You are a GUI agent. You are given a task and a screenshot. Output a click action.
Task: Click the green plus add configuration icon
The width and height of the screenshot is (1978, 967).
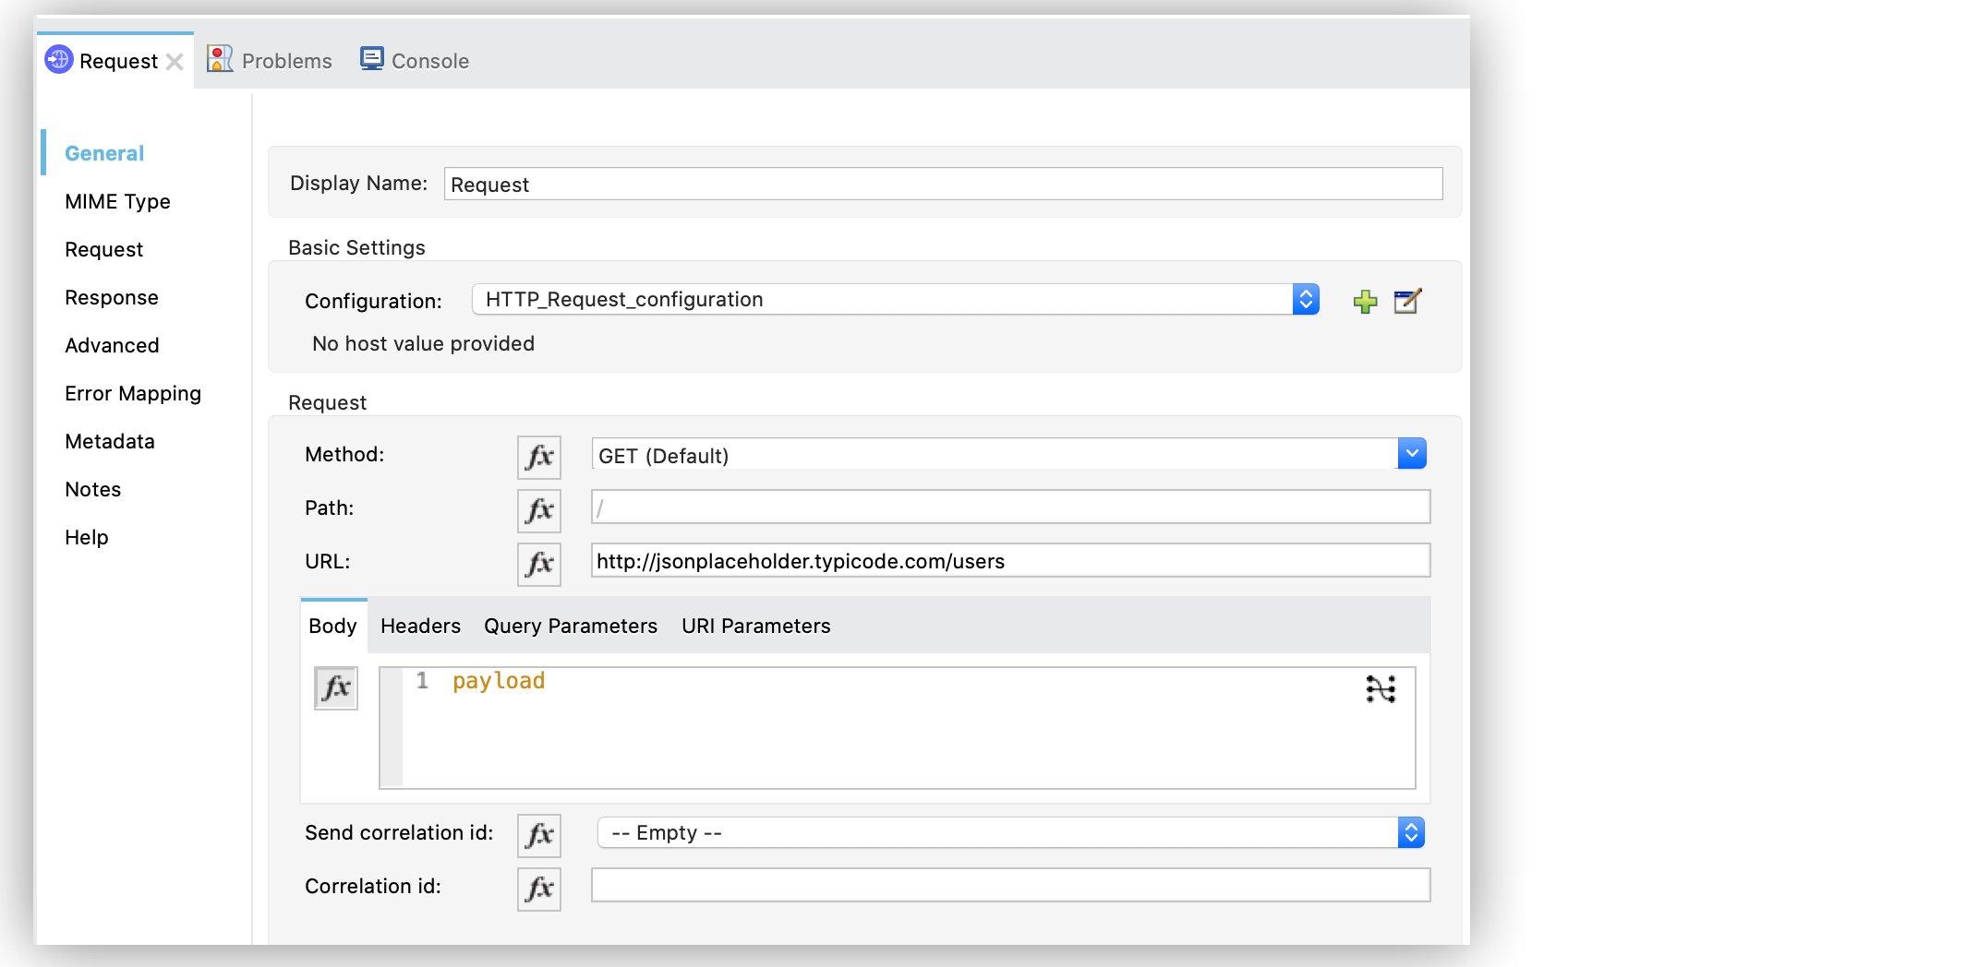pos(1365,302)
